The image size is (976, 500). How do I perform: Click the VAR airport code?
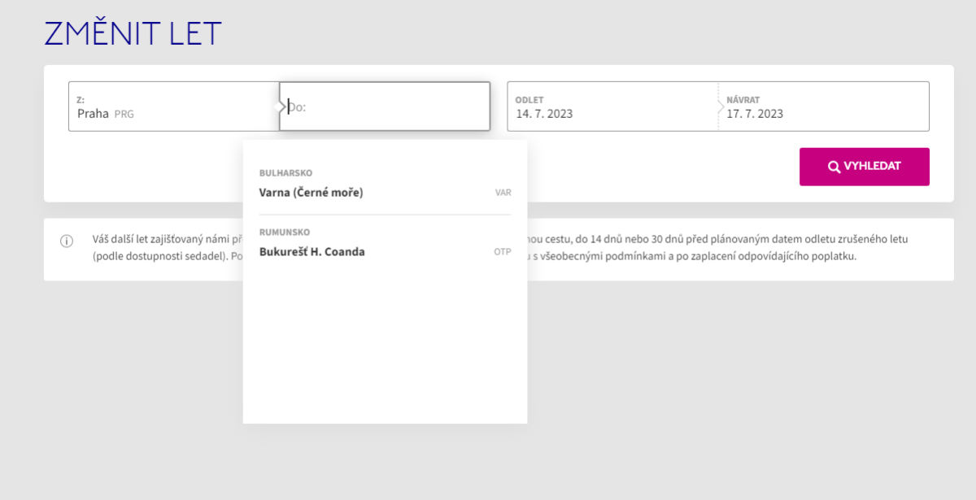503,193
